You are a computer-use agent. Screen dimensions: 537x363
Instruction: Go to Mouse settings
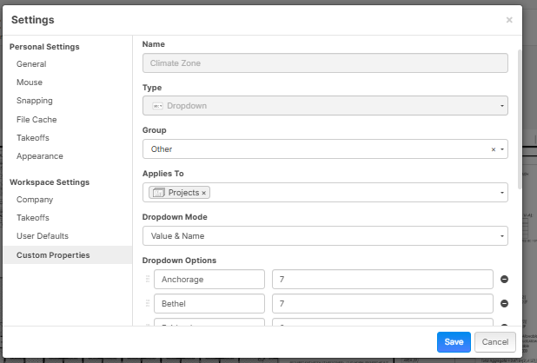click(x=30, y=82)
